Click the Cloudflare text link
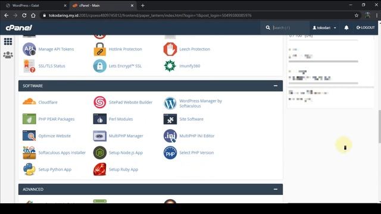Viewport: 381px width, 214px height. pos(48,102)
